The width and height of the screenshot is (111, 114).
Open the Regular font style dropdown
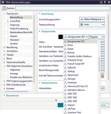click(x=97, y=37)
